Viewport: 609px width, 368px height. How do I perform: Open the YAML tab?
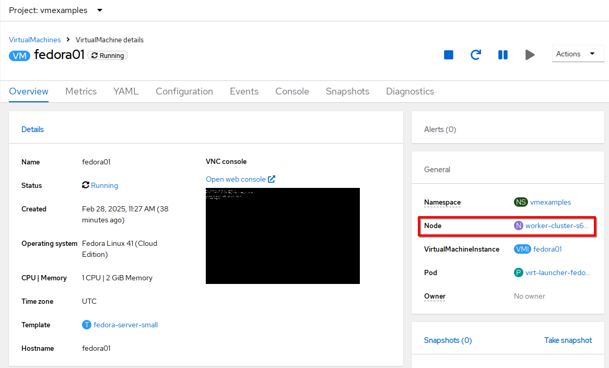click(x=126, y=91)
